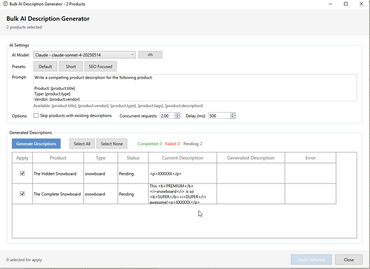Click the Apply column header
This screenshot has height=269, width=370.
(22, 158)
